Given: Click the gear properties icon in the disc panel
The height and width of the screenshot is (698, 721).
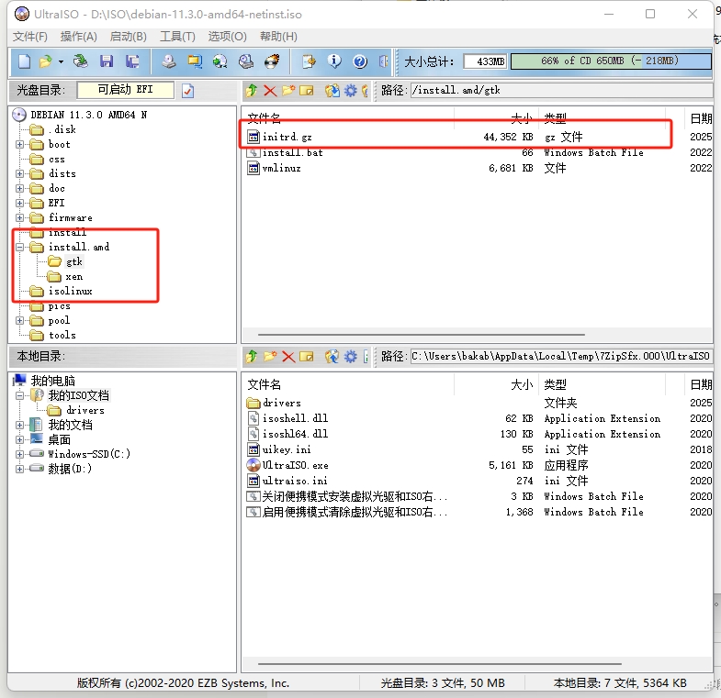Looking at the screenshot, I should tap(350, 91).
